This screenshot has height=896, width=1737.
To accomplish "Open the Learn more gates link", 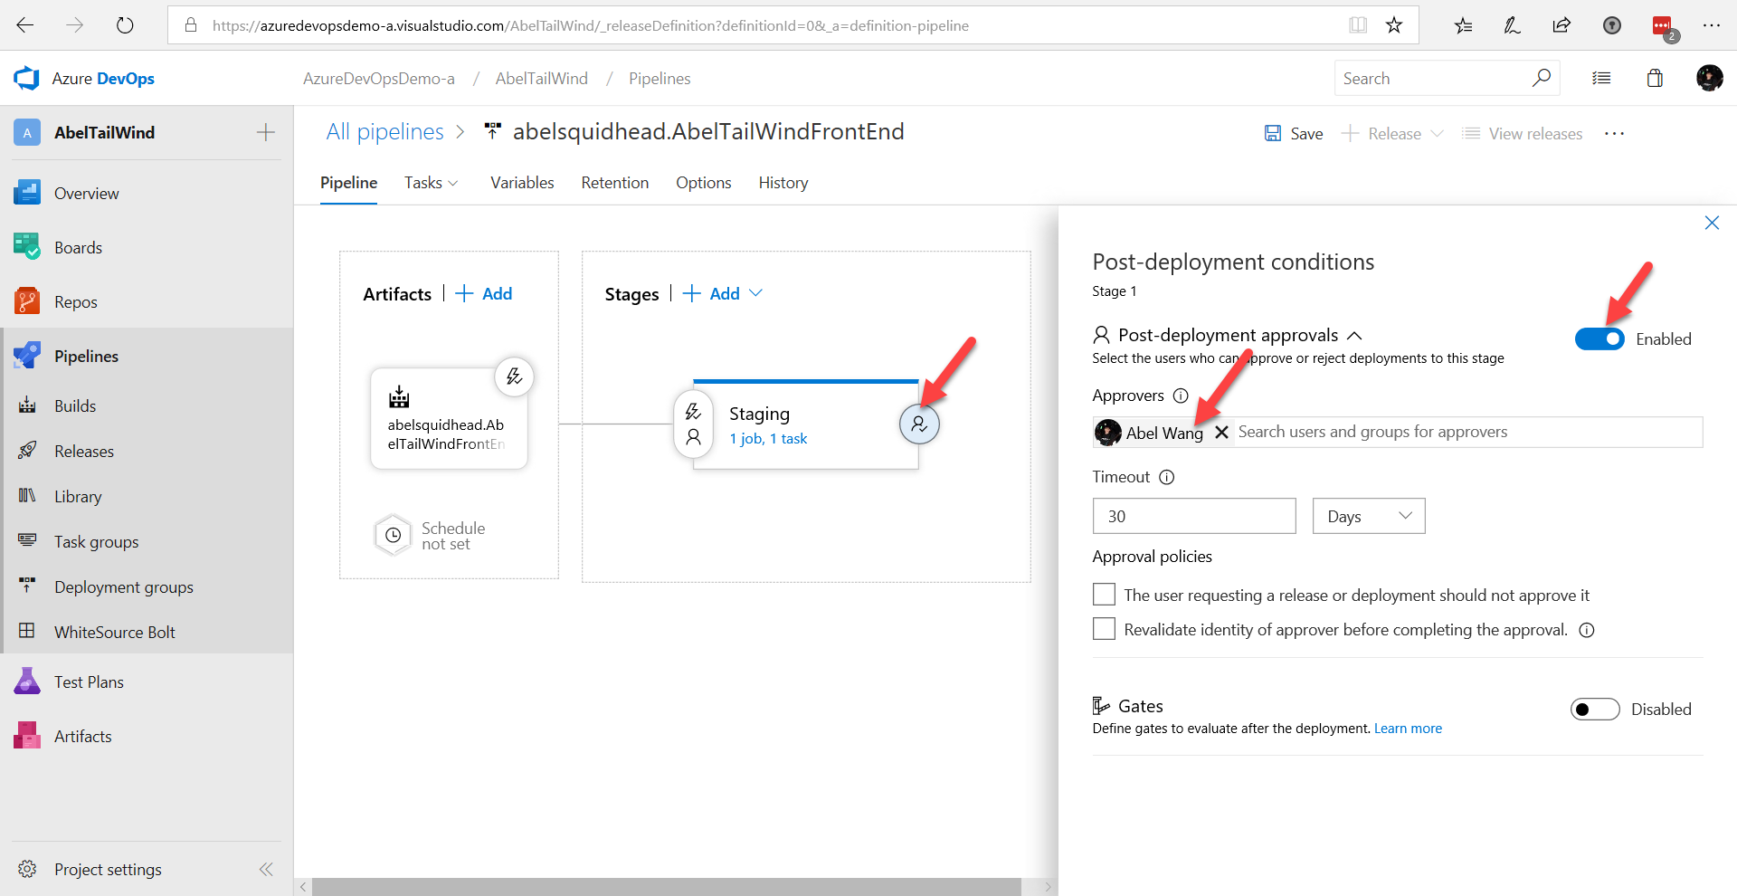I will pos(1408,729).
